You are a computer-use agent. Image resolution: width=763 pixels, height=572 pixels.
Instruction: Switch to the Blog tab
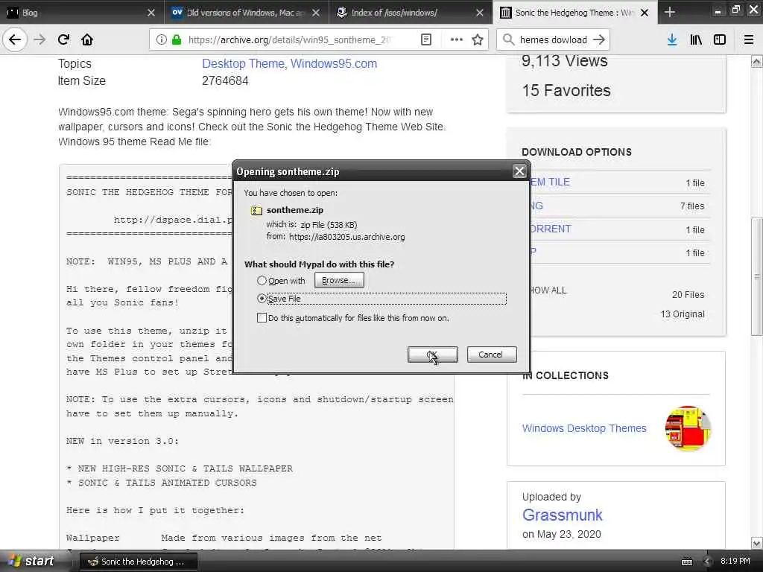[x=80, y=12]
